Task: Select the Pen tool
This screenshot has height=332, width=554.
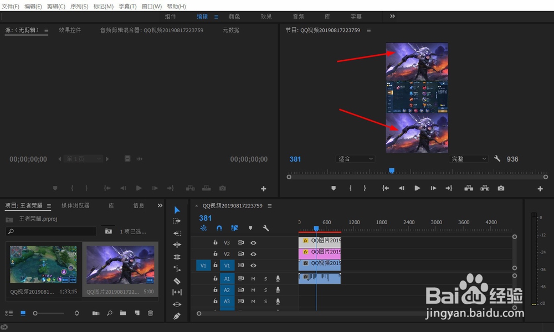Action: pos(177,316)
